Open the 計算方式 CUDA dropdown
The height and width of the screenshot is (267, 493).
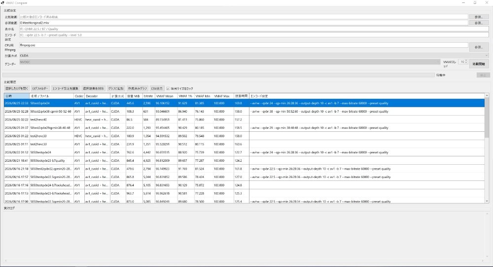point(254,56)
